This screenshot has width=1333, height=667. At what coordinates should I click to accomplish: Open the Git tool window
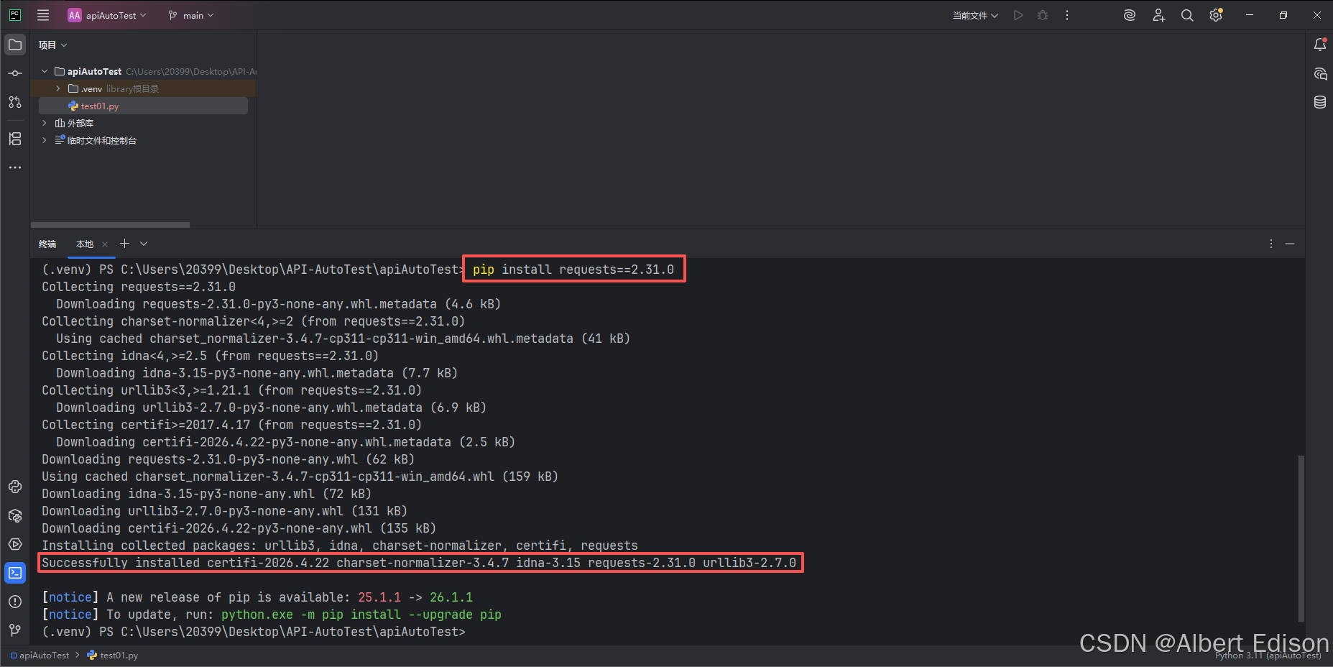click(15, 630)
